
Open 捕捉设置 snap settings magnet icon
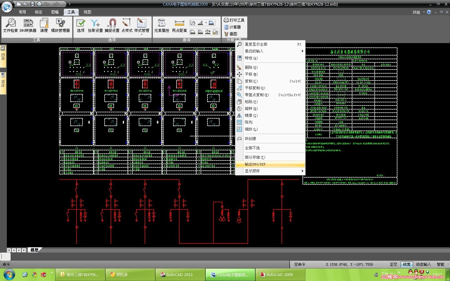click(112, 25)
